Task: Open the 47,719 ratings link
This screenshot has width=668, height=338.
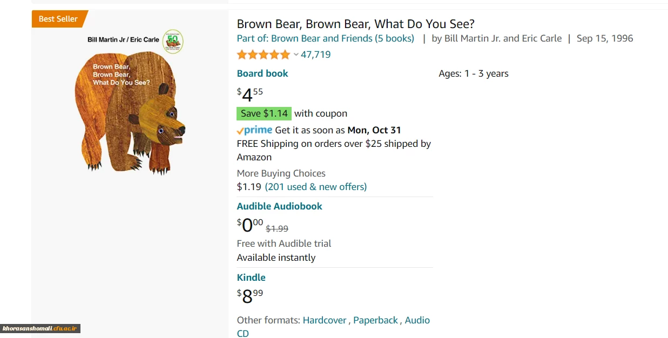Action: click(315, 55)
